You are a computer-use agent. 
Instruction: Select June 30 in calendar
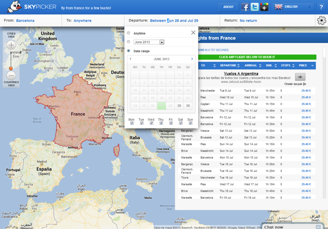(188, 105)
